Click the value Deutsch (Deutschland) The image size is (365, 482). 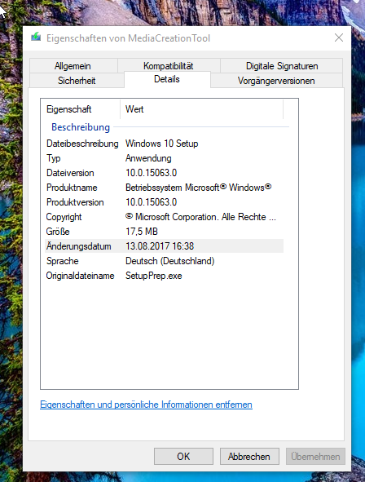(x=169, y=261)
